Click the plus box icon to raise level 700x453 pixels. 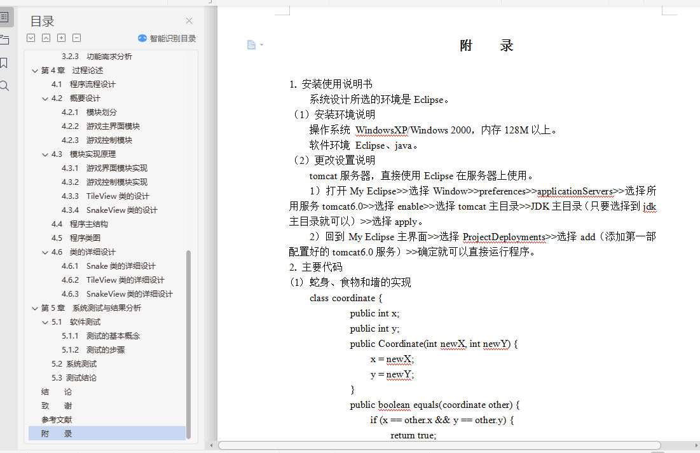61,38
